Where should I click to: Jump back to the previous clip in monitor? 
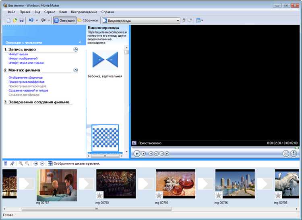151,153
